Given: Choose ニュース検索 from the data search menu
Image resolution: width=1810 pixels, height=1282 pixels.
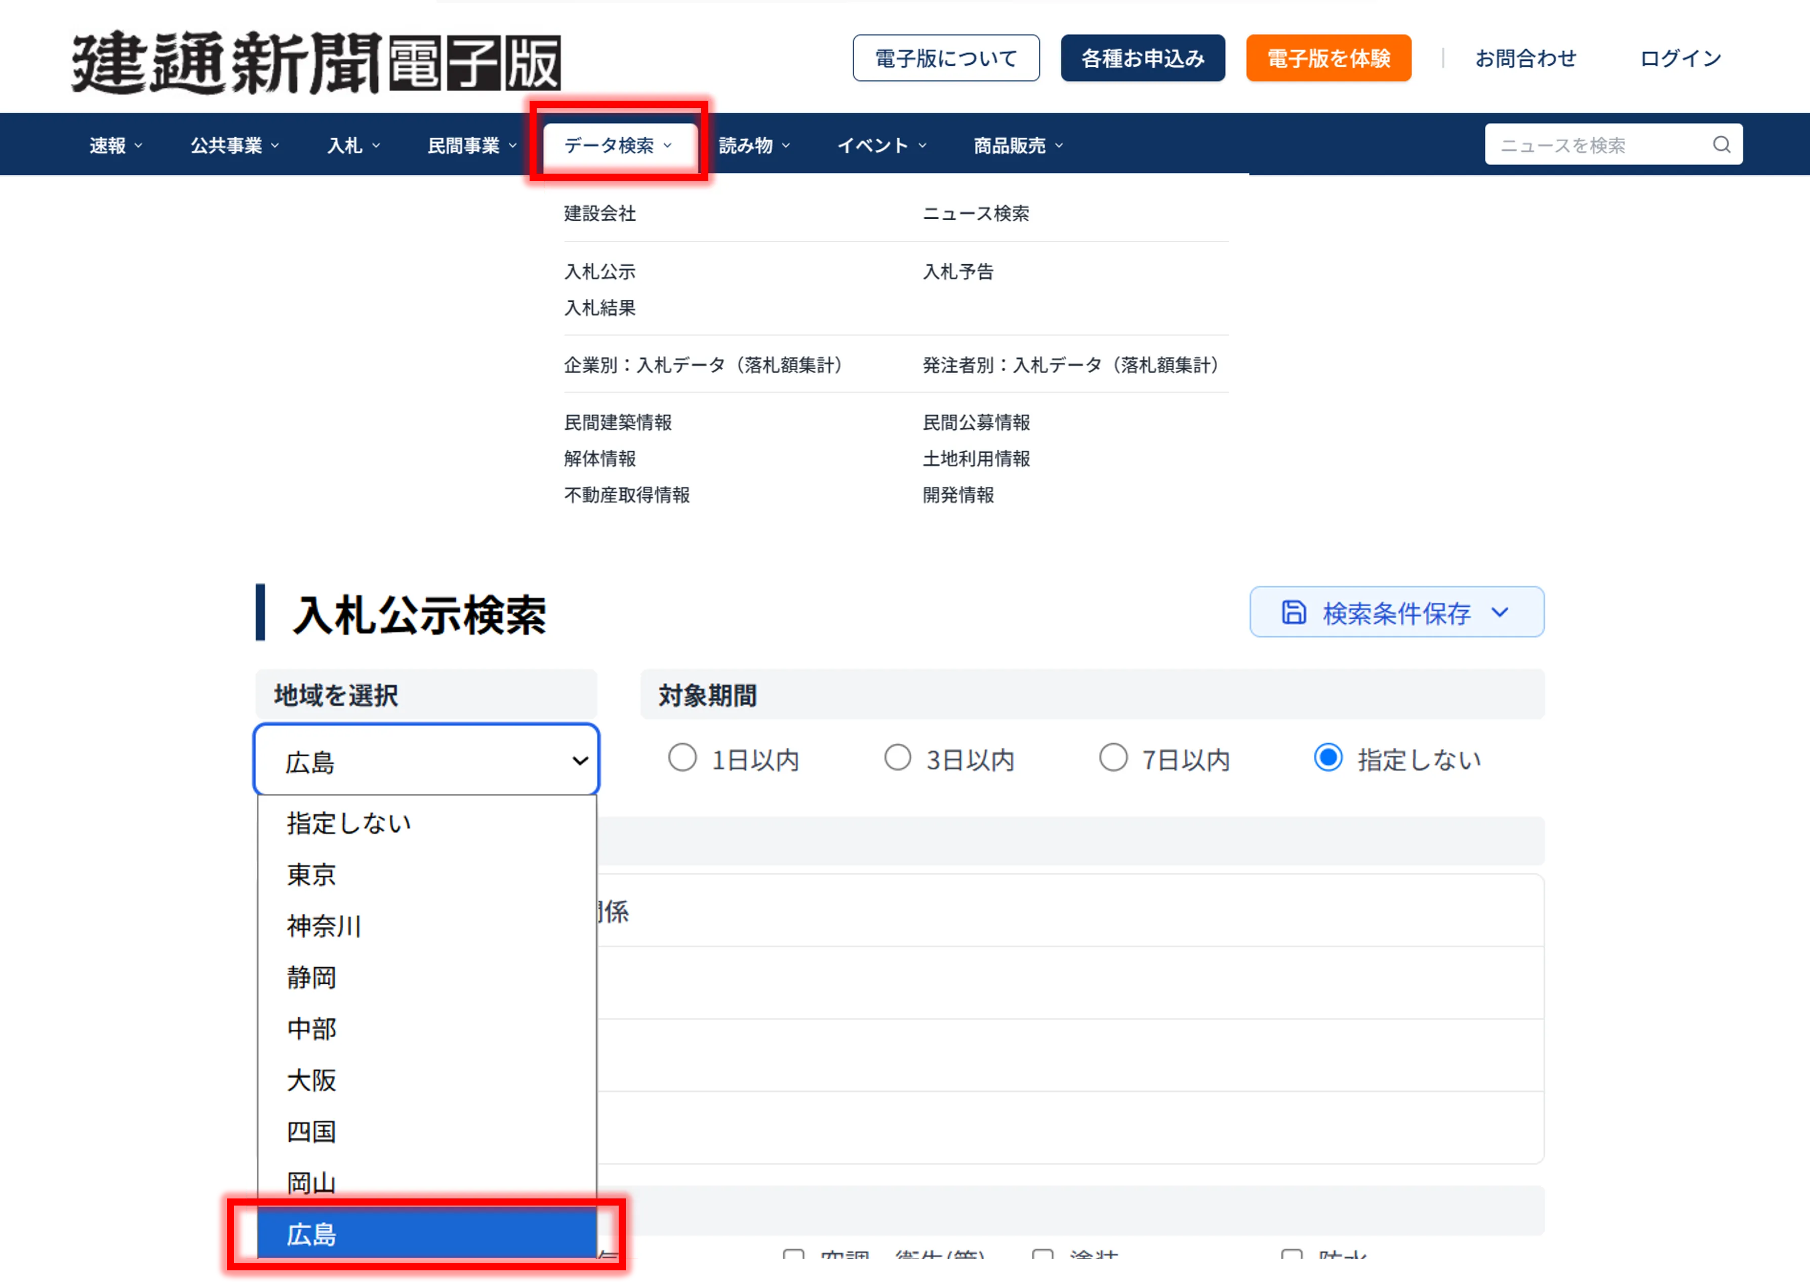Looking at the screenshot, I should pos(976,213).
